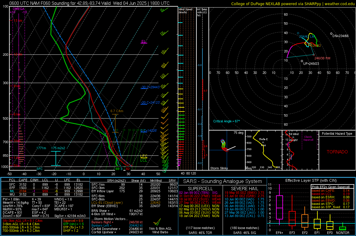Click the -20 C=24123' height label
356x236 pixels.
[150, 102]
